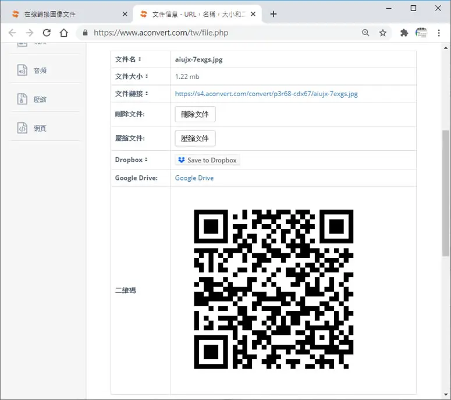Screen dimensions: 451x400
Task: Go back to previous page
Action: (12, 33)
